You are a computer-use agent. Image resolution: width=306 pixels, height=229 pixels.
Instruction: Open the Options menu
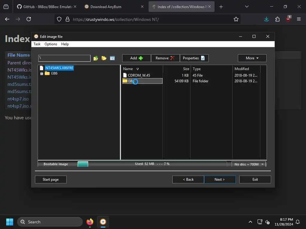point(51,44)
